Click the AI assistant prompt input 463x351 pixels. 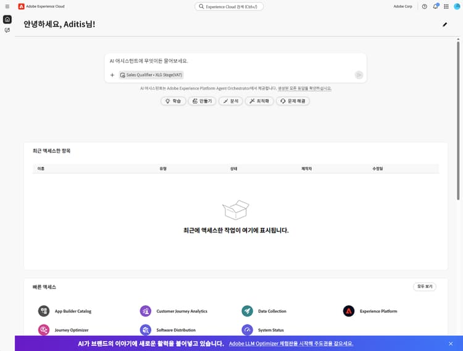(235, 61)
